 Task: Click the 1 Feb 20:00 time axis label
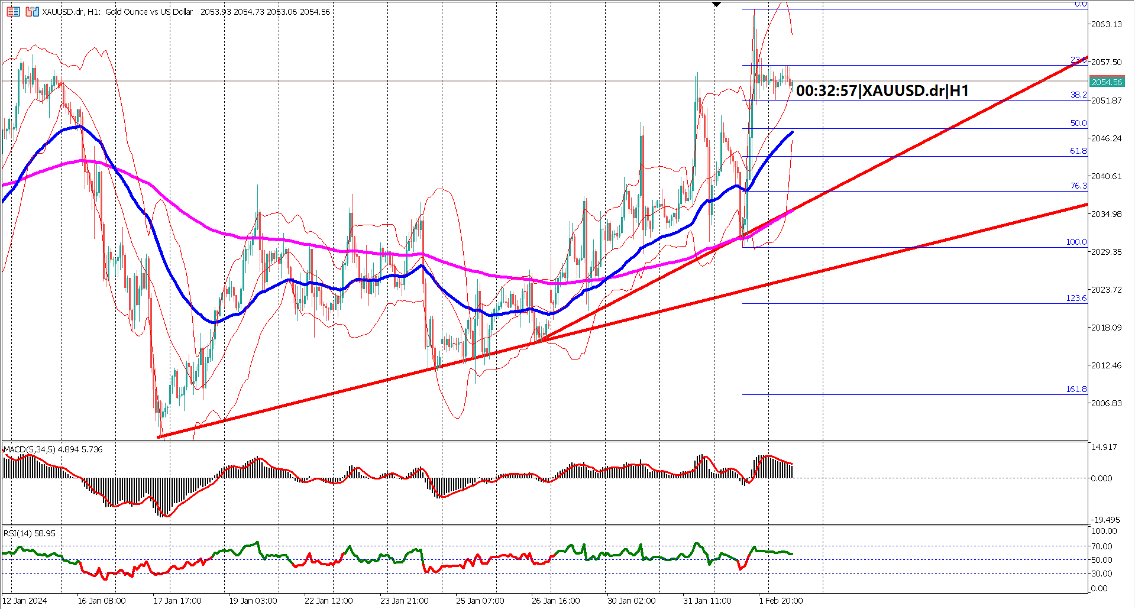781,600
